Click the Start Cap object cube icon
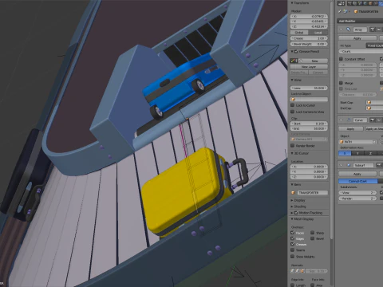Viewport: 383px width, 287px height. (x=369, y=102)
